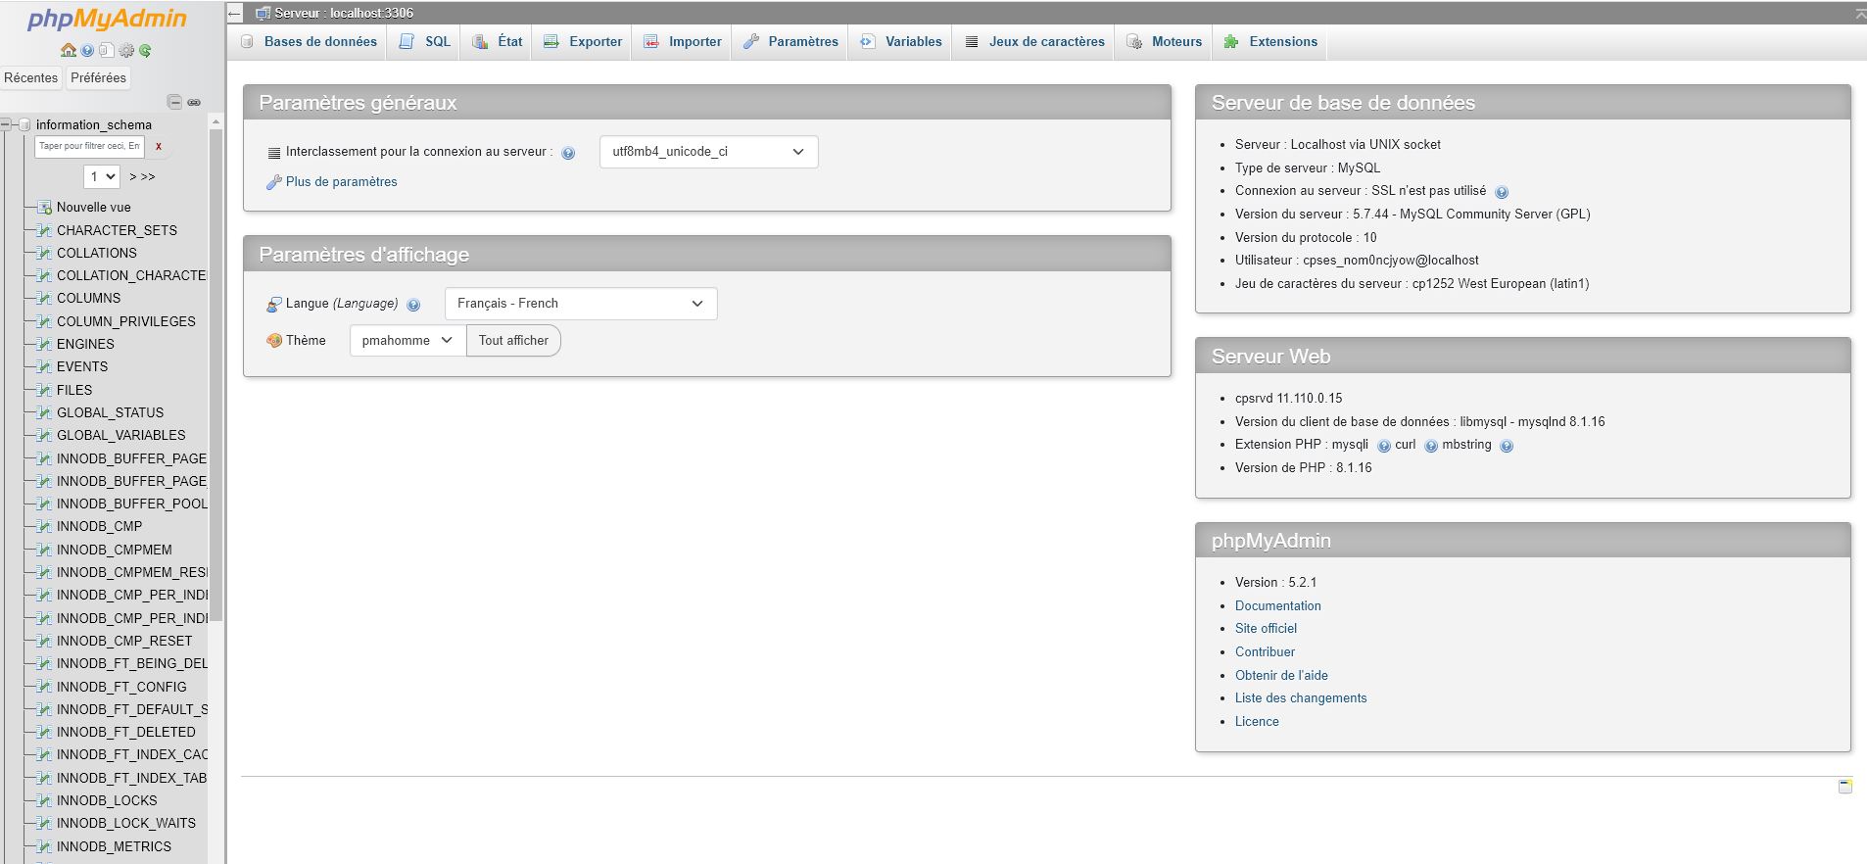Go to last tree page with double arrow
The width and height of the screenshot is (1867, 864).
[x=148, y=176]
